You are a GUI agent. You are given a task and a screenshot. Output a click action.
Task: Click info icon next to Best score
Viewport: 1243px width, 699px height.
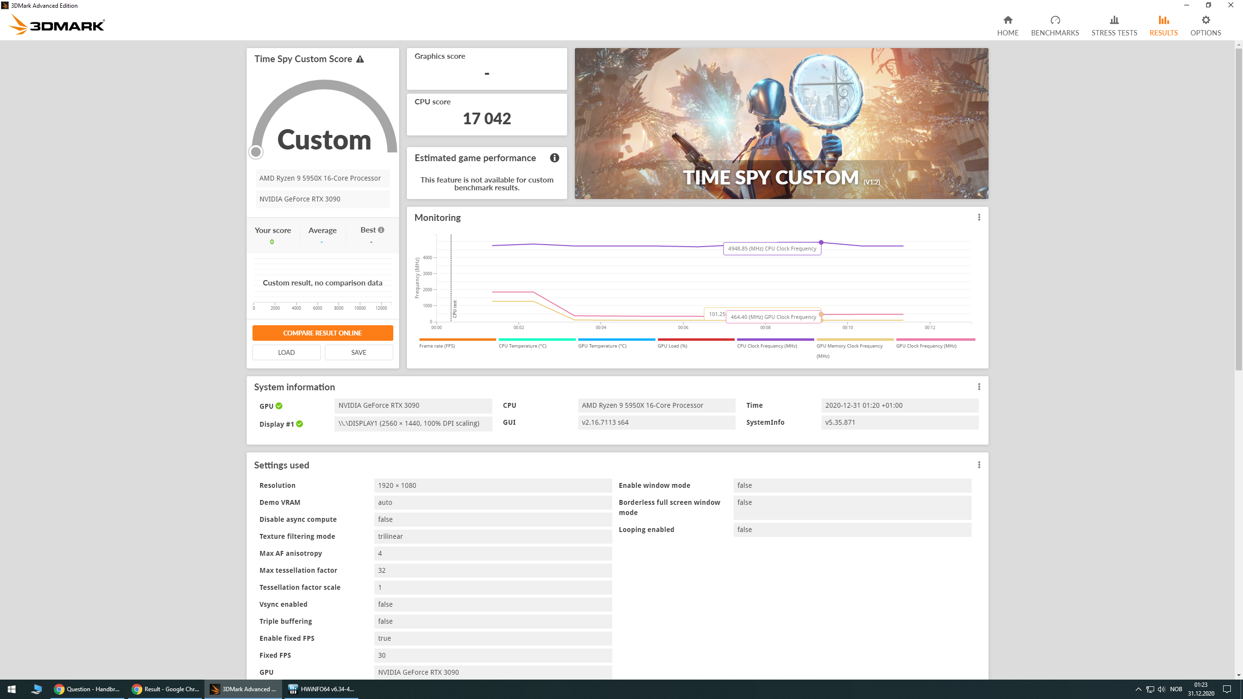coord(381,230)
